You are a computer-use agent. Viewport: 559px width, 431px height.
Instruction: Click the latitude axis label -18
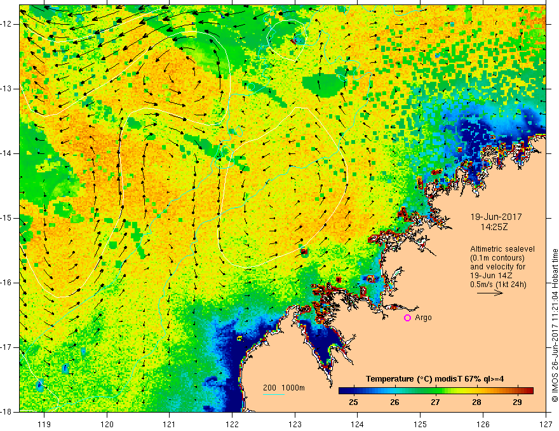tap(7, 412)
